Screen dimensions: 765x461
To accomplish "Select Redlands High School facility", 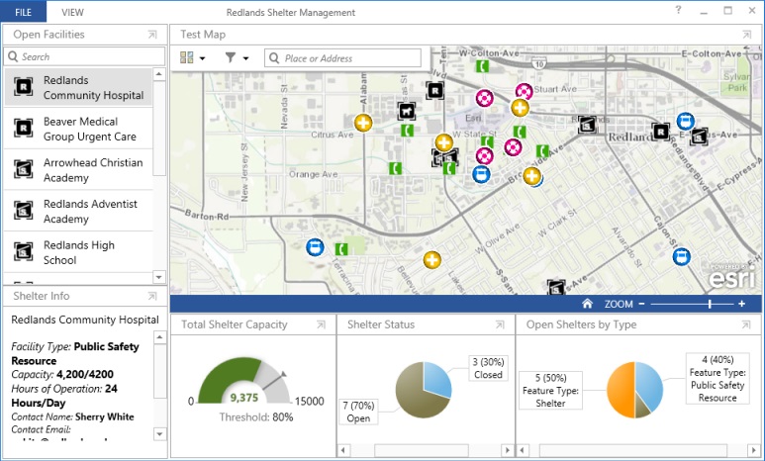I will [78, 252].
